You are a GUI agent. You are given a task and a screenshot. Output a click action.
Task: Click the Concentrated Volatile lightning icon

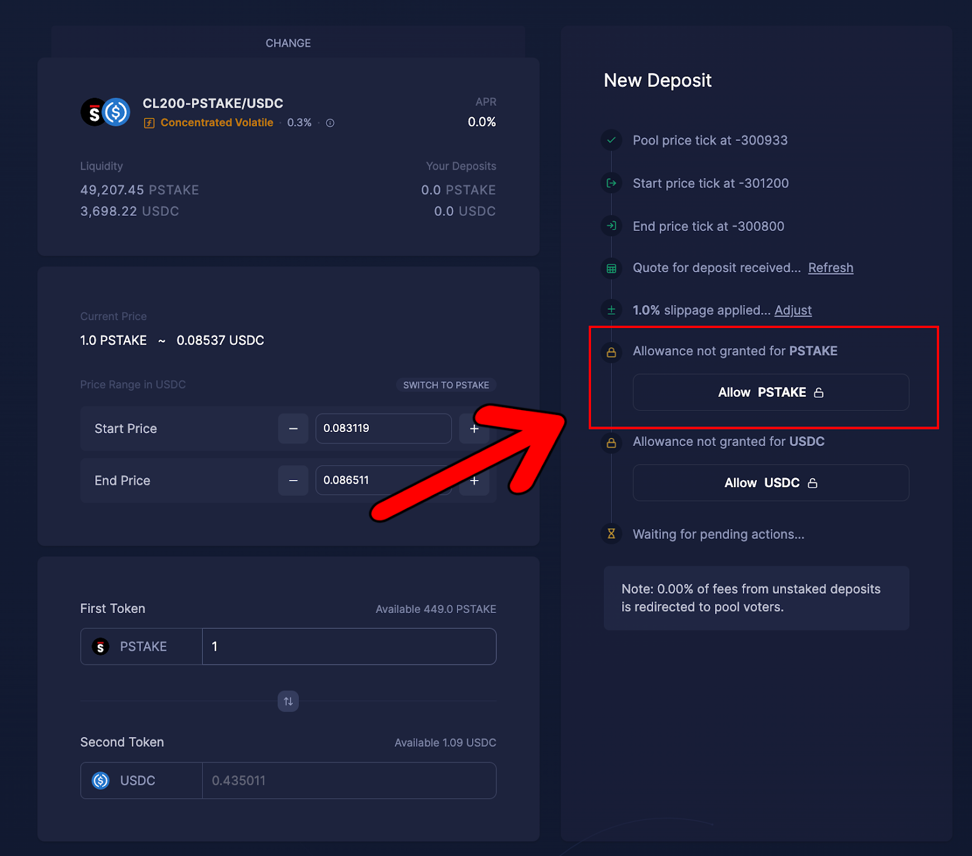[x=149, y=123]
